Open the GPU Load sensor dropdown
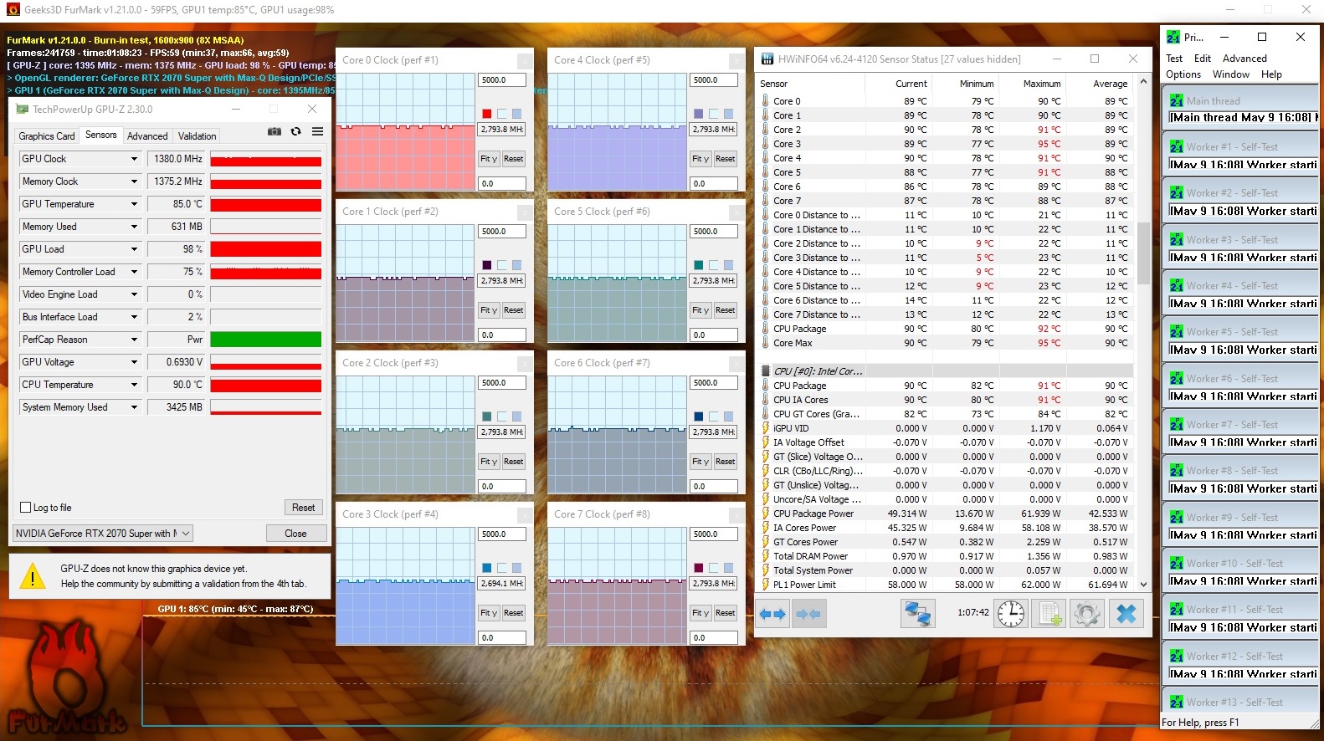 pyautogui.click(x=134, y=249)
